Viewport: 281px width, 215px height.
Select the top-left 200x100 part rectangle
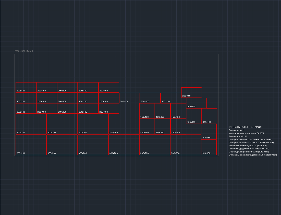26,87
